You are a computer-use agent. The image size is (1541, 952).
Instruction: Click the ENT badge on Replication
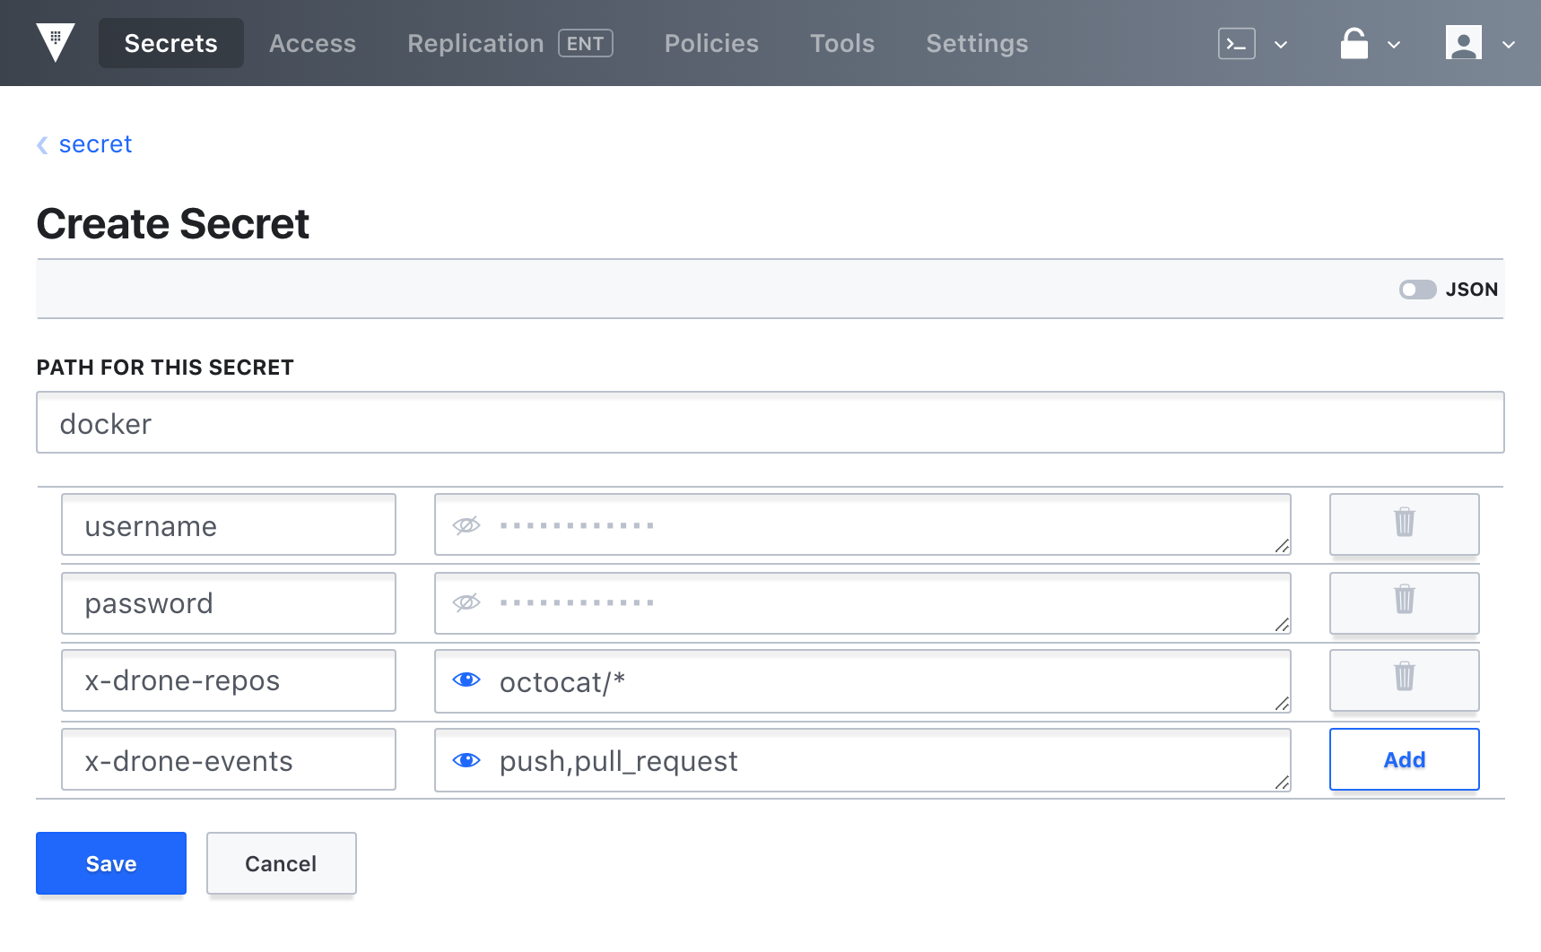pos(586,43)
